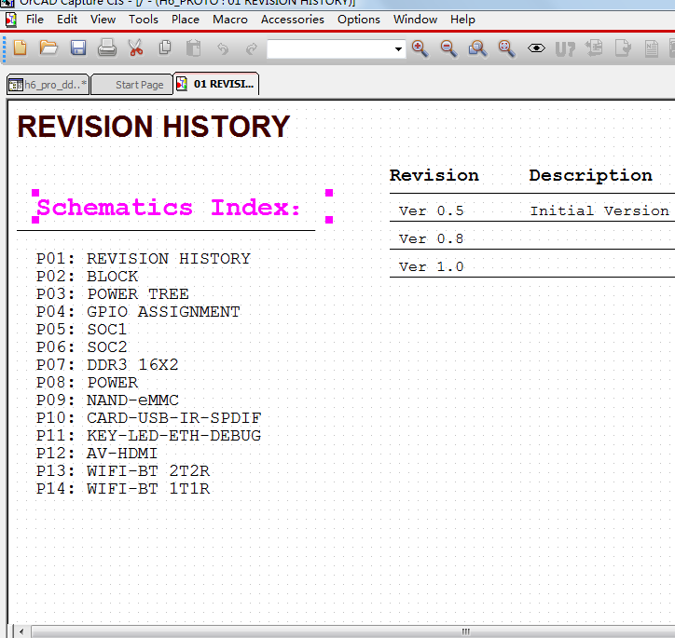The height and width of the screenshot is (638, 675).
Task: Paste from clipboard icon
Action: pos(193,48)
